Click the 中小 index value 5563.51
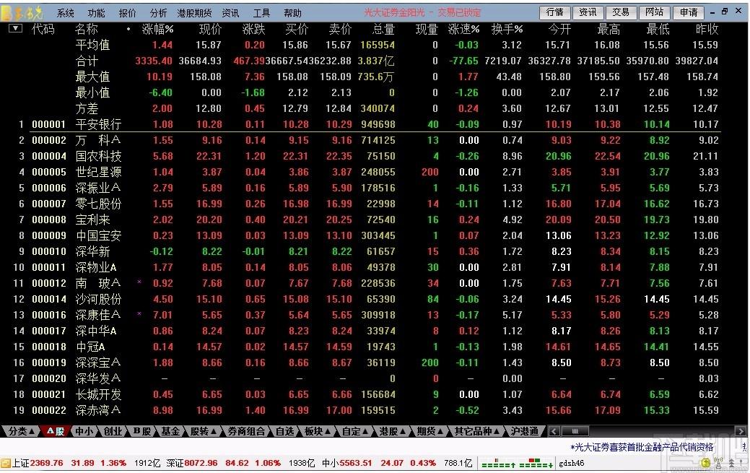The width and height of the screenshot is (750, 473). click(x=355, y=463)
